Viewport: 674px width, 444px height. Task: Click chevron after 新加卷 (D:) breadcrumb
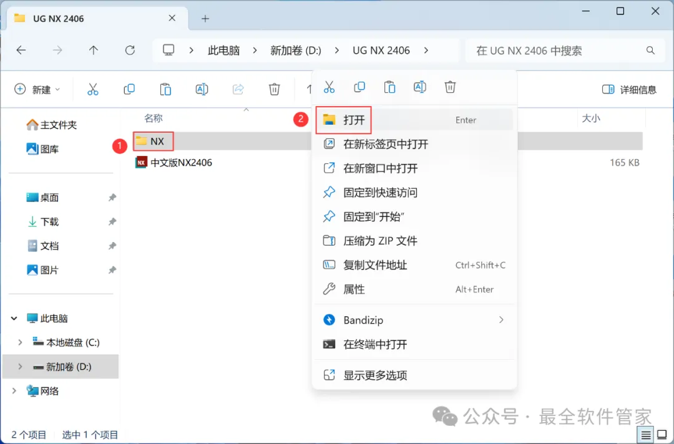336,51
